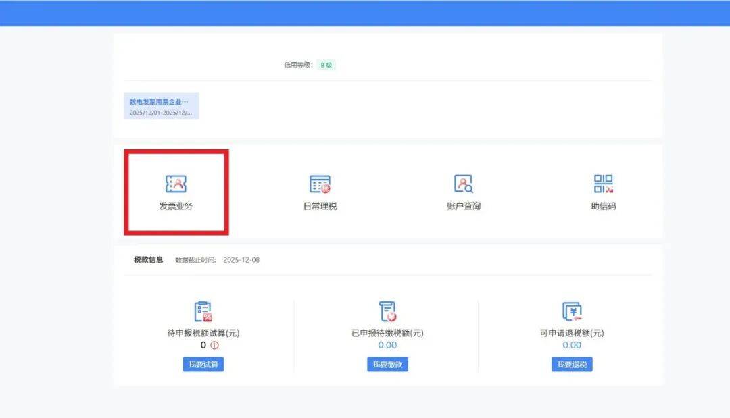Click the 助信码 text label
The width and height of the screenshot is (730, 418).
click(x=603, y=206)
